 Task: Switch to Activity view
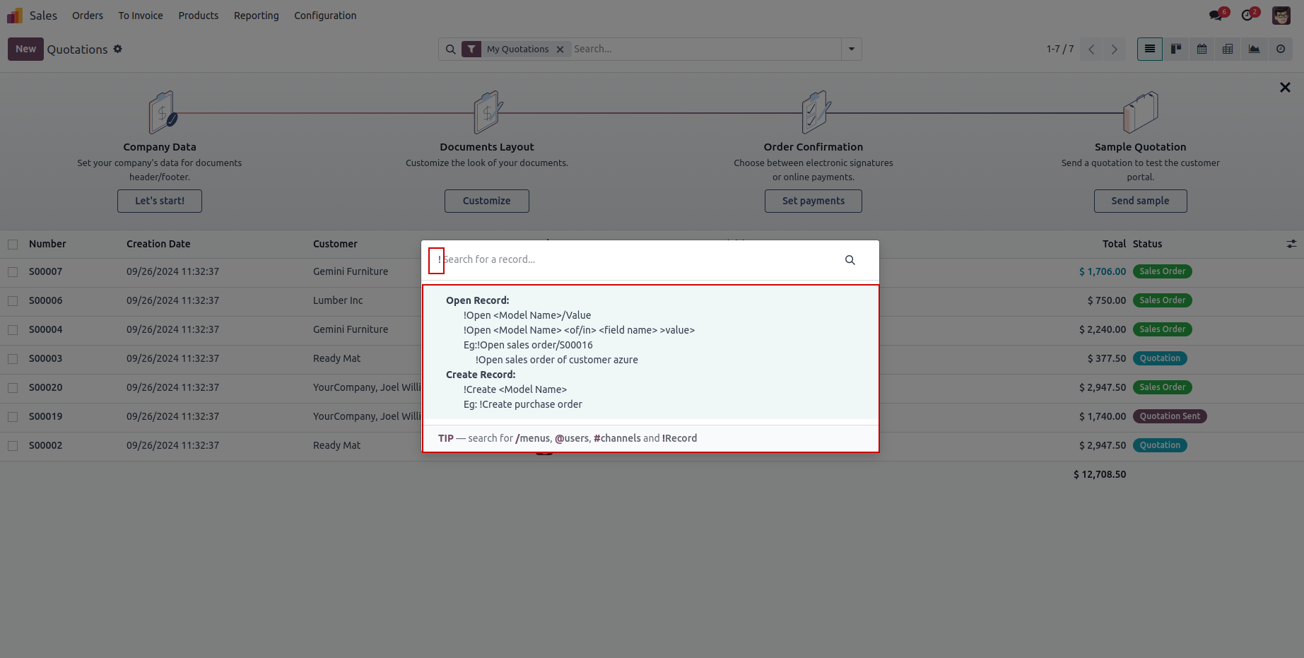1280,49
